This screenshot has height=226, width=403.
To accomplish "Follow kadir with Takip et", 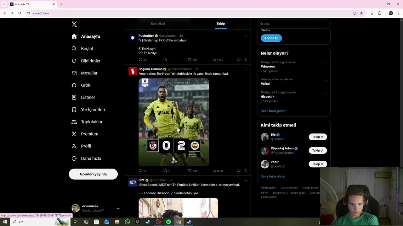I will pos(318,164).
